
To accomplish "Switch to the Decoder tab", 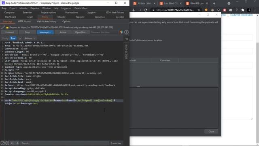I will [120, 17].
